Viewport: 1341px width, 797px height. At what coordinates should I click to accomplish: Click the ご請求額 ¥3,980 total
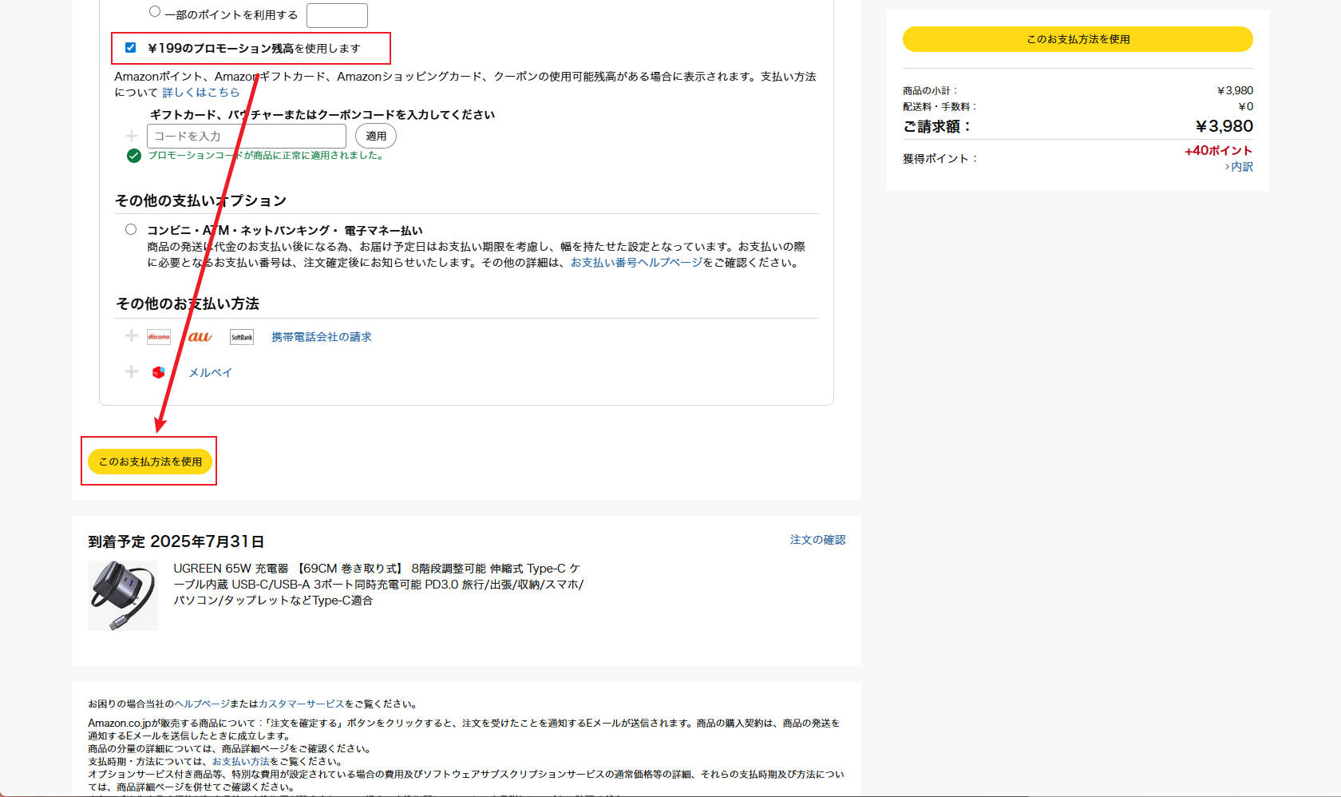[1224, 126]
